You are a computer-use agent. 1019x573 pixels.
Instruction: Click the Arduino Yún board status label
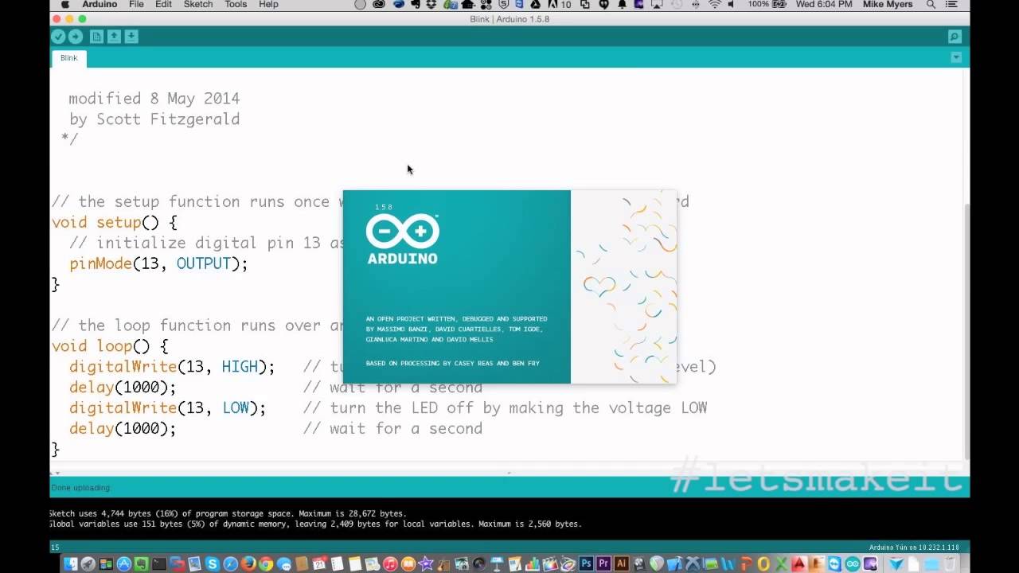pyautogui.click(x=912, y=547)
